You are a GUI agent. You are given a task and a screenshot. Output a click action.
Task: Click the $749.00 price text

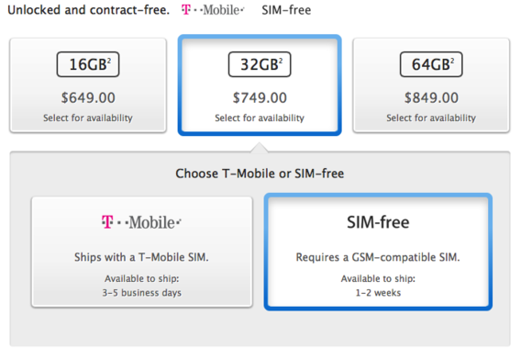[260, 98]
